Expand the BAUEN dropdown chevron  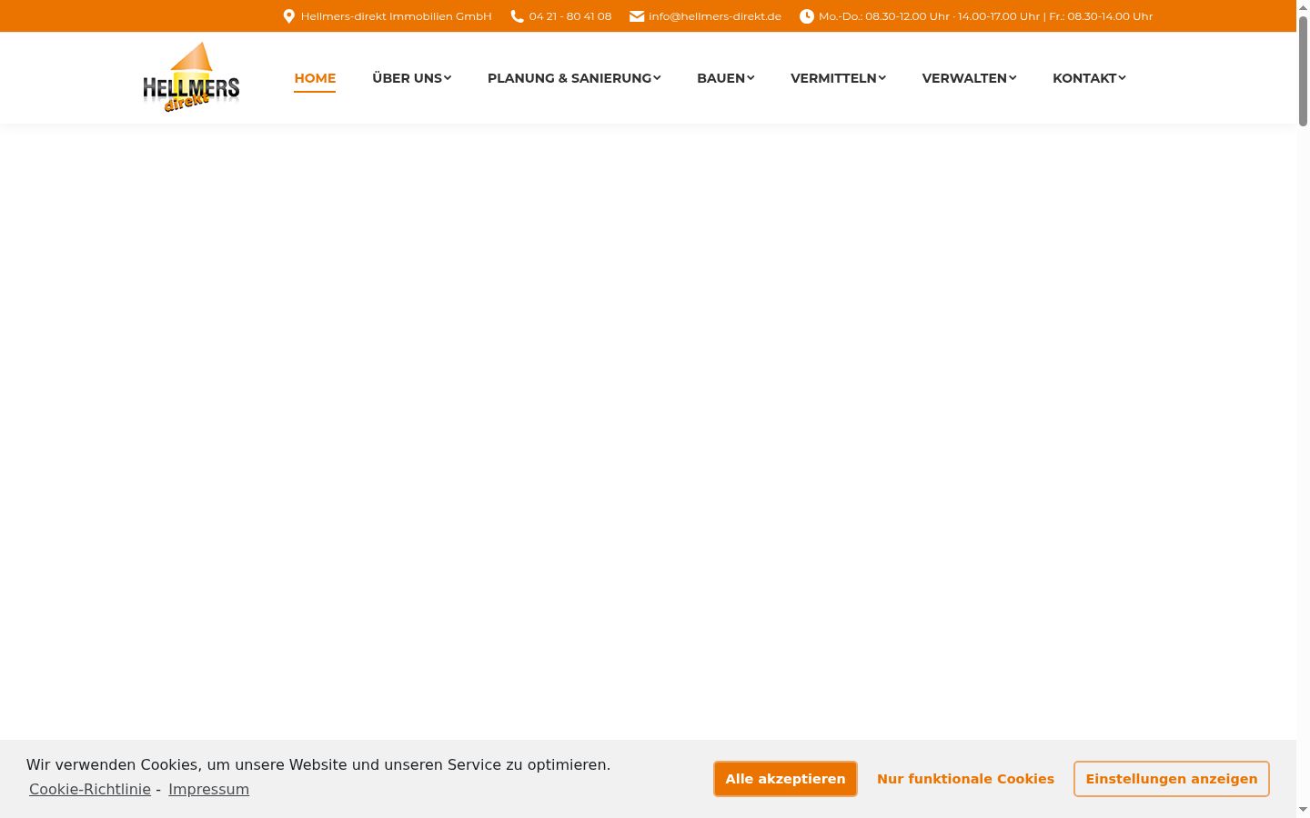[x=751, y=78]
